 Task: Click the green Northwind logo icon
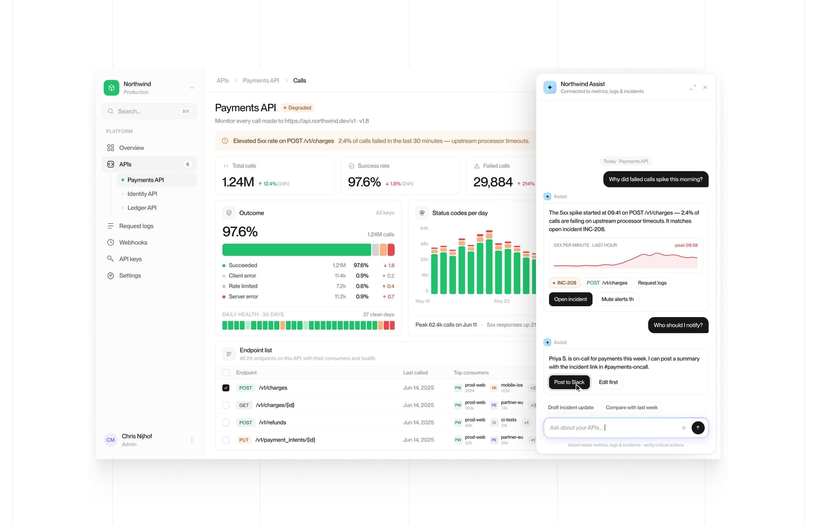click(x=111, y=88)
